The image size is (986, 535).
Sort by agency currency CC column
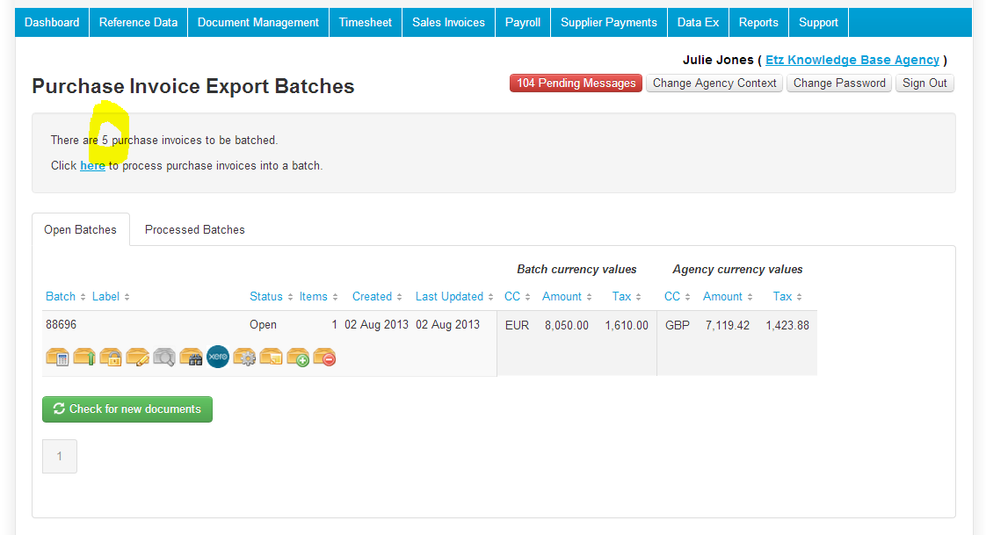point(678,297)
